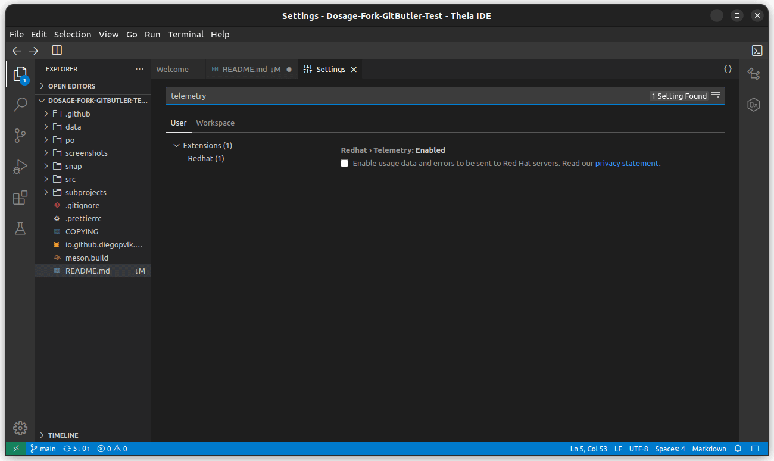Switch to the Workspace settings tab
The height and width of the screenshot is (461, 774).
click(x=215, y=123)
